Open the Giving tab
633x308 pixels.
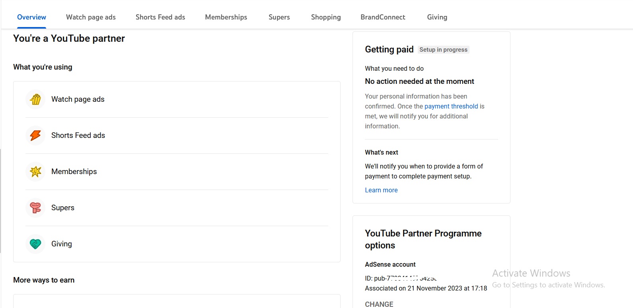(437, 17)
